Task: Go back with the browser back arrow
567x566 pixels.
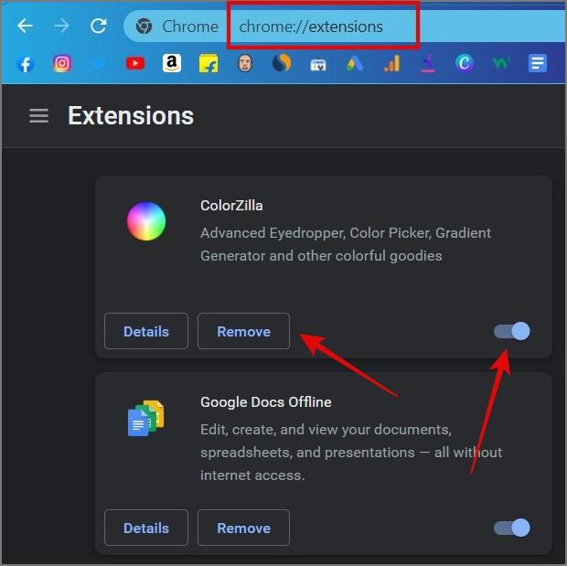Action: point(25,26)
